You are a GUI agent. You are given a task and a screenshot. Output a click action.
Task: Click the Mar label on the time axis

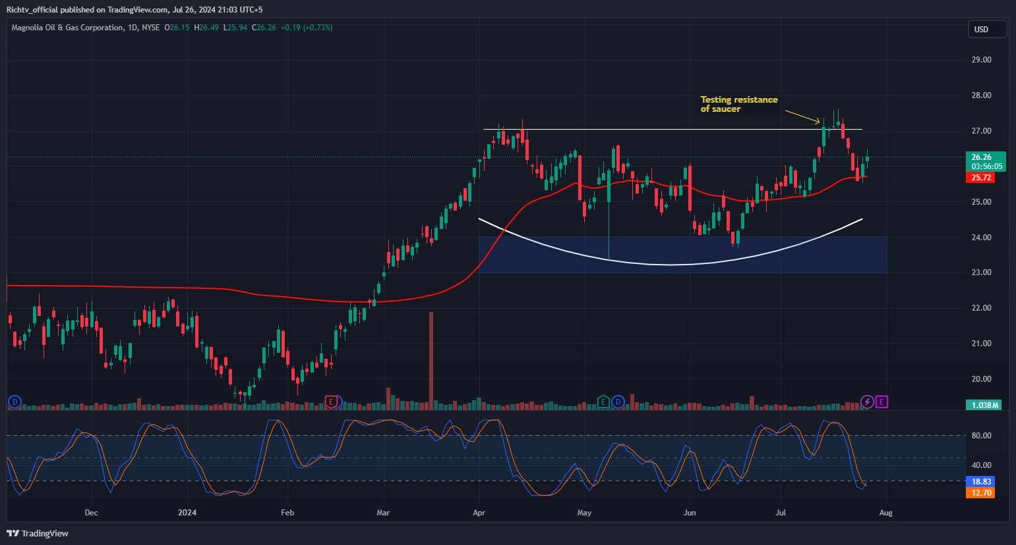pos(383,513)
